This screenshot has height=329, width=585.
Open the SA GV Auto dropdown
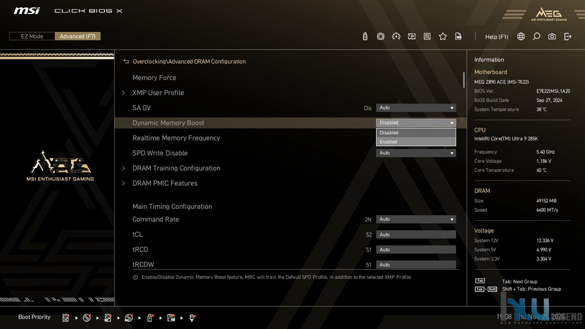coord(416,108)
